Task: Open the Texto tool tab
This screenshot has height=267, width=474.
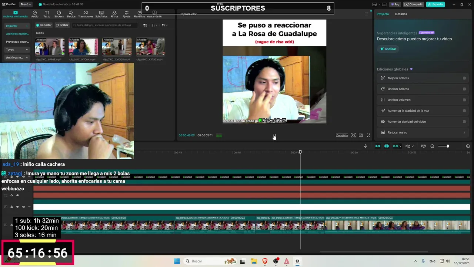Action: 47,14
